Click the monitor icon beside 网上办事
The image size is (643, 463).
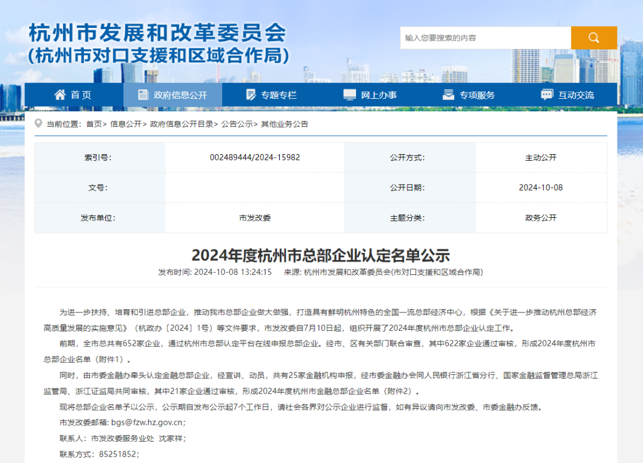(349, 95)
